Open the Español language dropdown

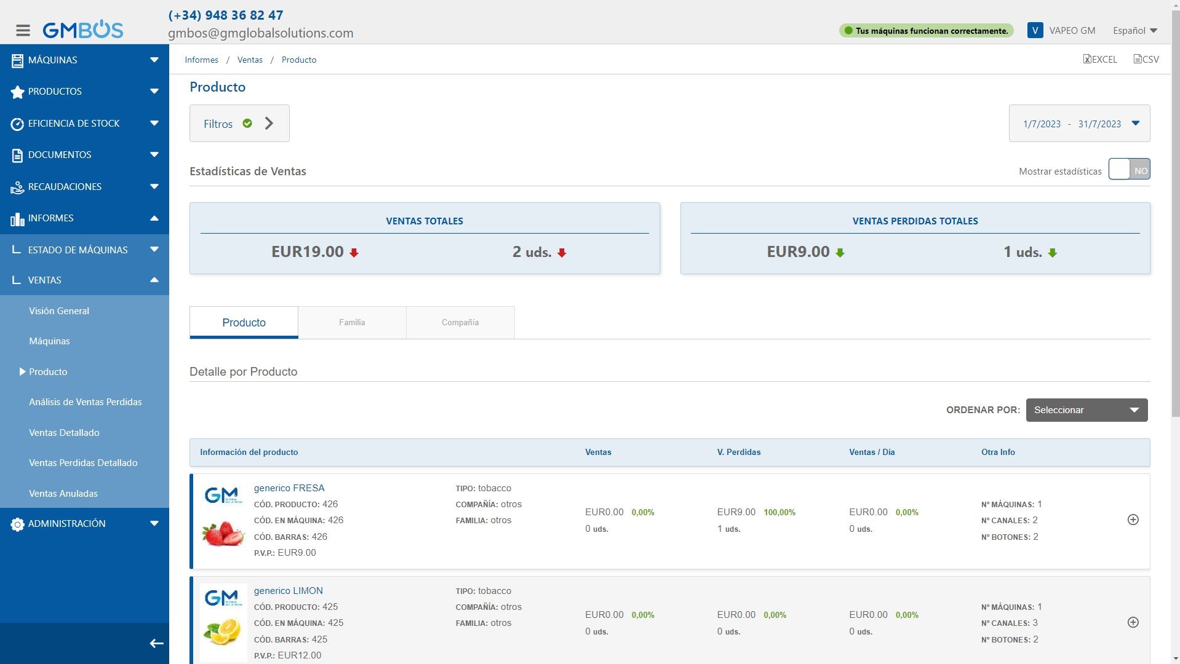pos(1134,31)
